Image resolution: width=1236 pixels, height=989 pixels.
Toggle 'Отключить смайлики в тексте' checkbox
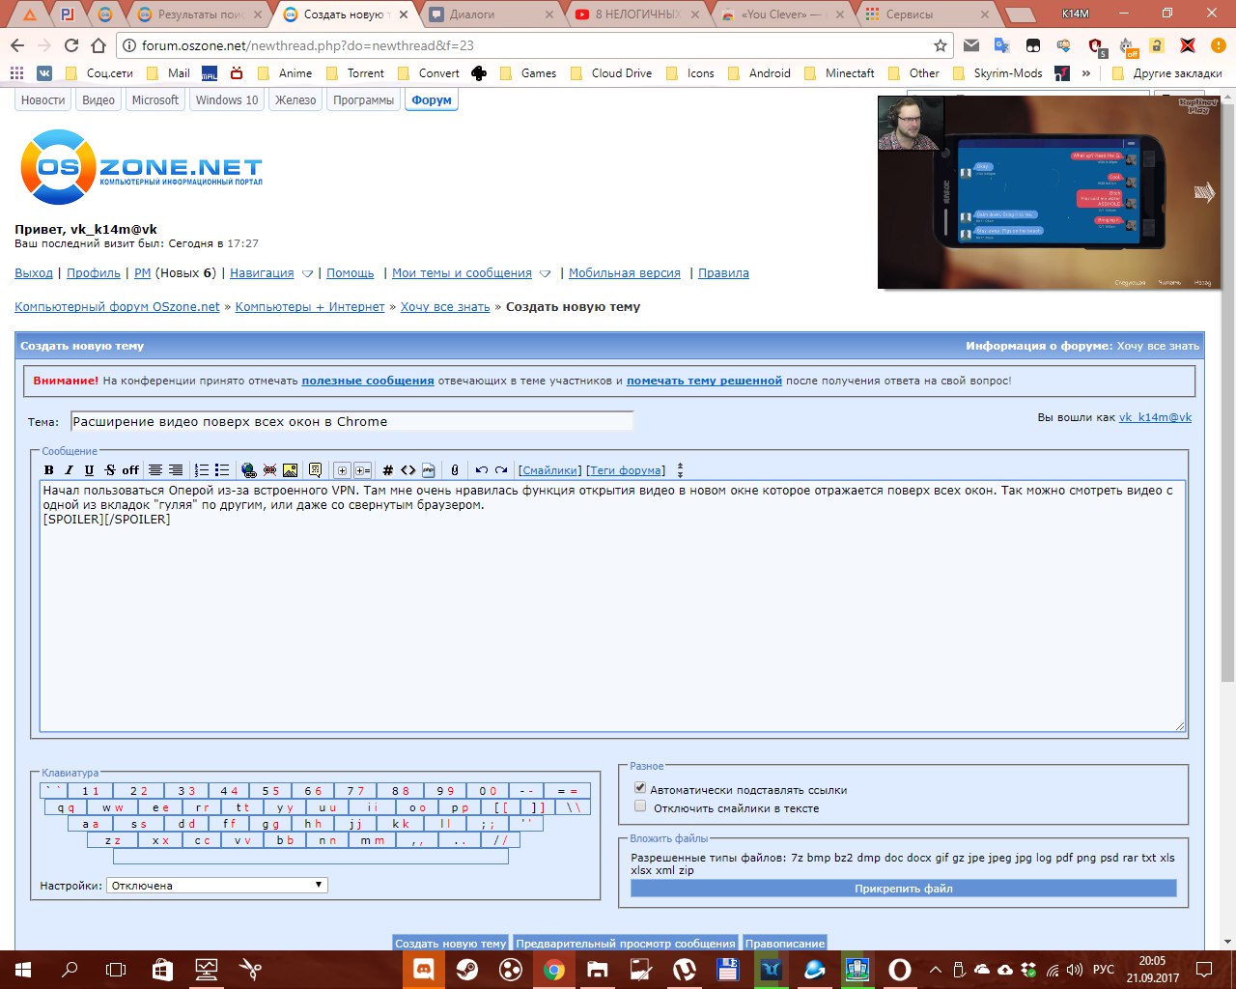coord(640,806)
